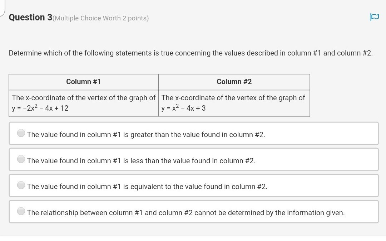Select radio button for 'cannot be determined' answer
Screen dimensions: 386x241
21,211
